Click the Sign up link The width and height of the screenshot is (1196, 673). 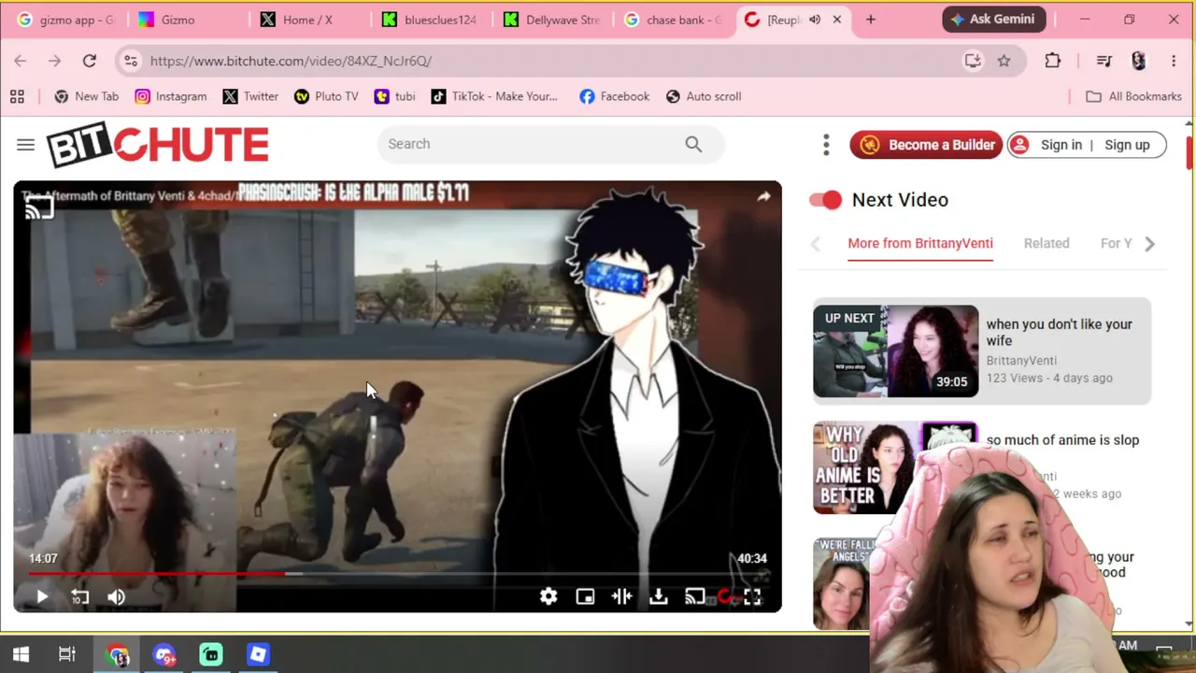click(1127, 145)
